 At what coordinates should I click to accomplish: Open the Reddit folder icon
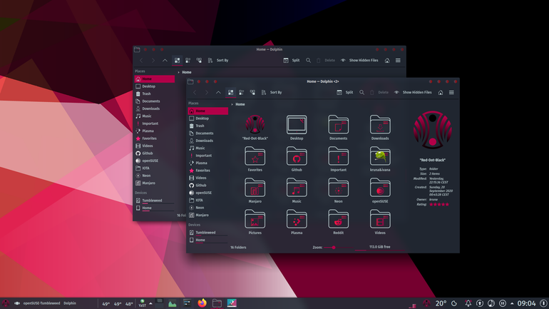338,221
